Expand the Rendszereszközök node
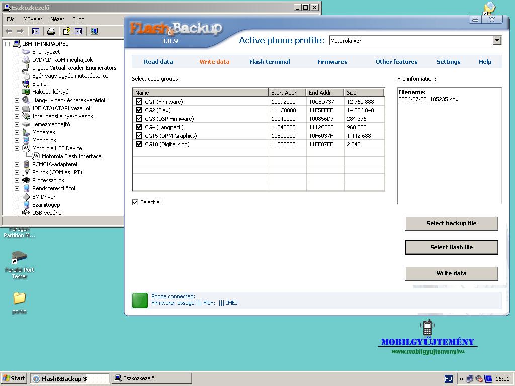Viewport: 515px width, 386px height. pos(17,188)
